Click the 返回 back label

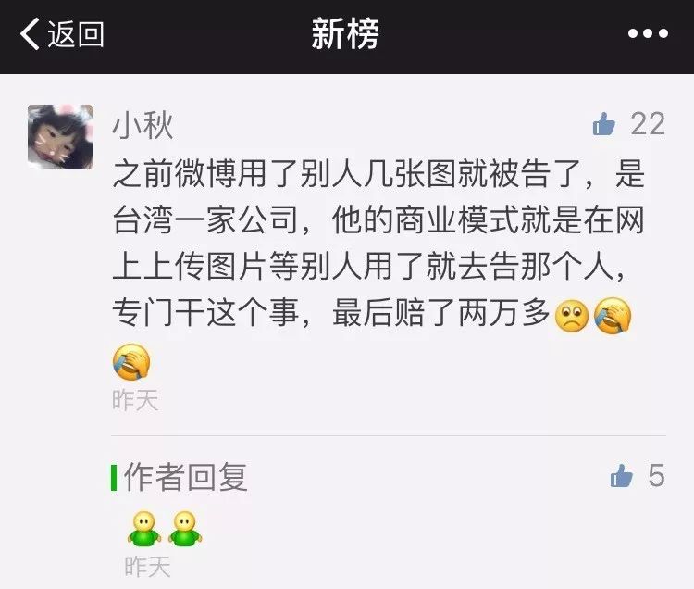(x=76, y=34)
